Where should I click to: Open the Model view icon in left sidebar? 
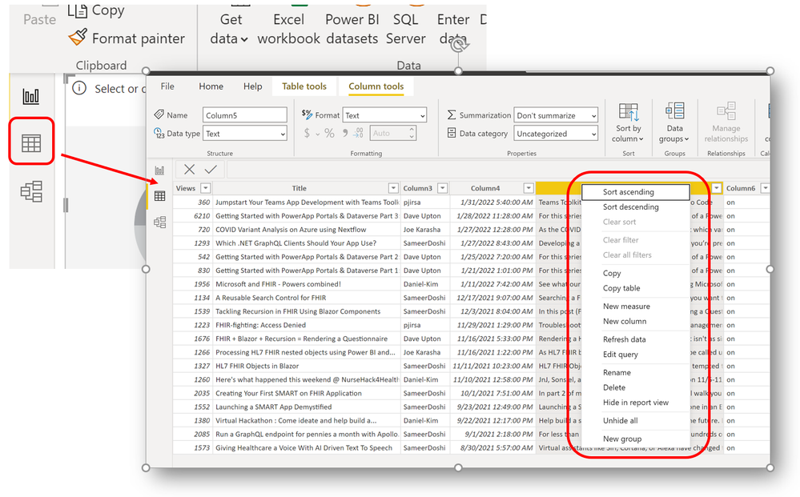(x=31, y=191)
